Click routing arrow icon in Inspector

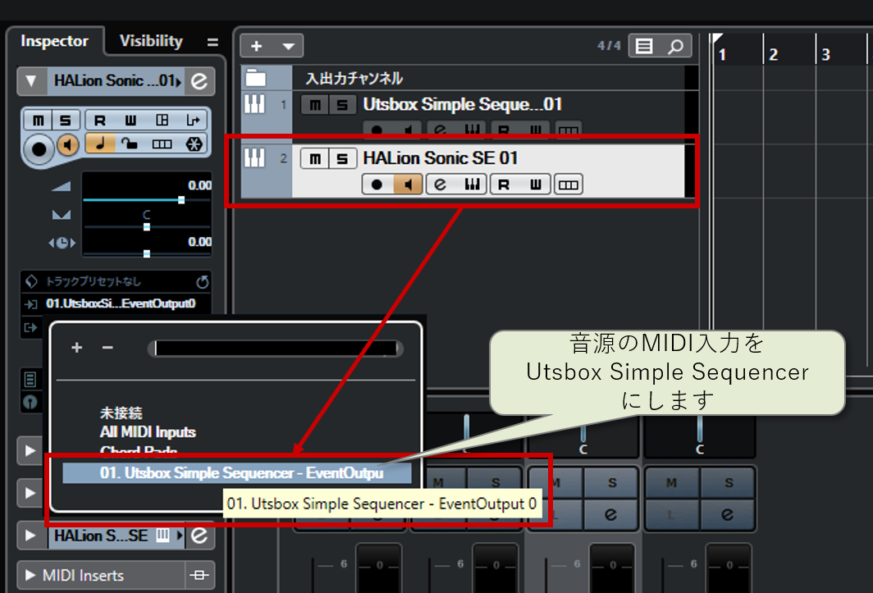[x=193, y=121]
